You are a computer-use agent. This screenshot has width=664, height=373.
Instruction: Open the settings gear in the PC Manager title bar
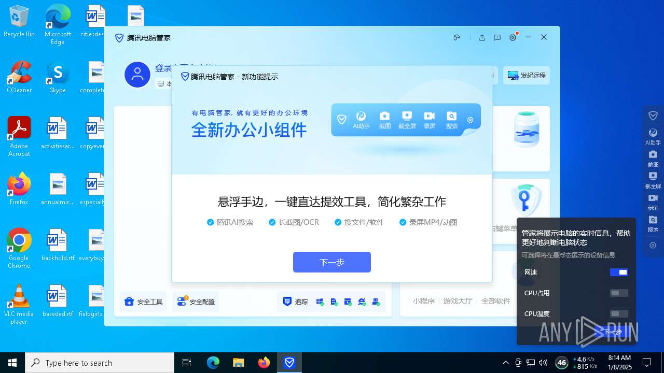point(513,37)
